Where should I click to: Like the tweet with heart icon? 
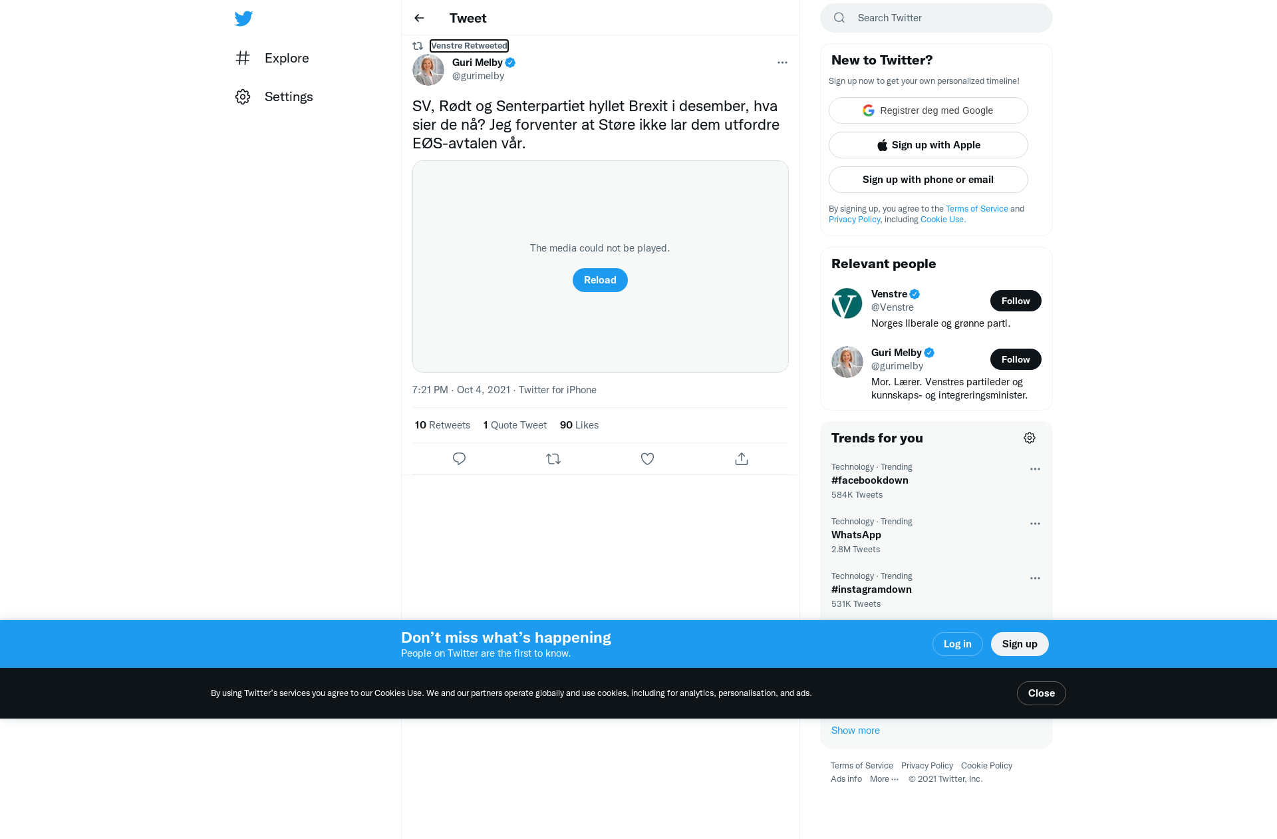(x=647, y=458)
